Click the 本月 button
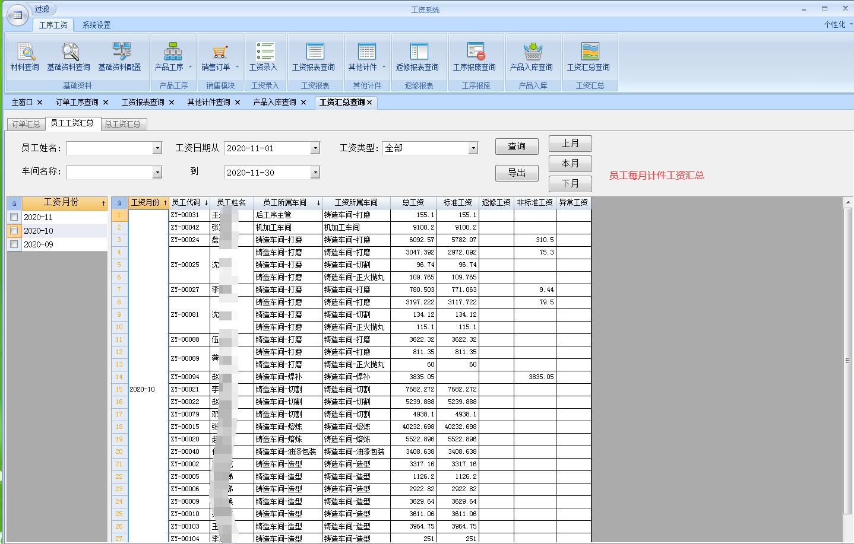Screen dimensions: 854x544 [x=570, y=163]
